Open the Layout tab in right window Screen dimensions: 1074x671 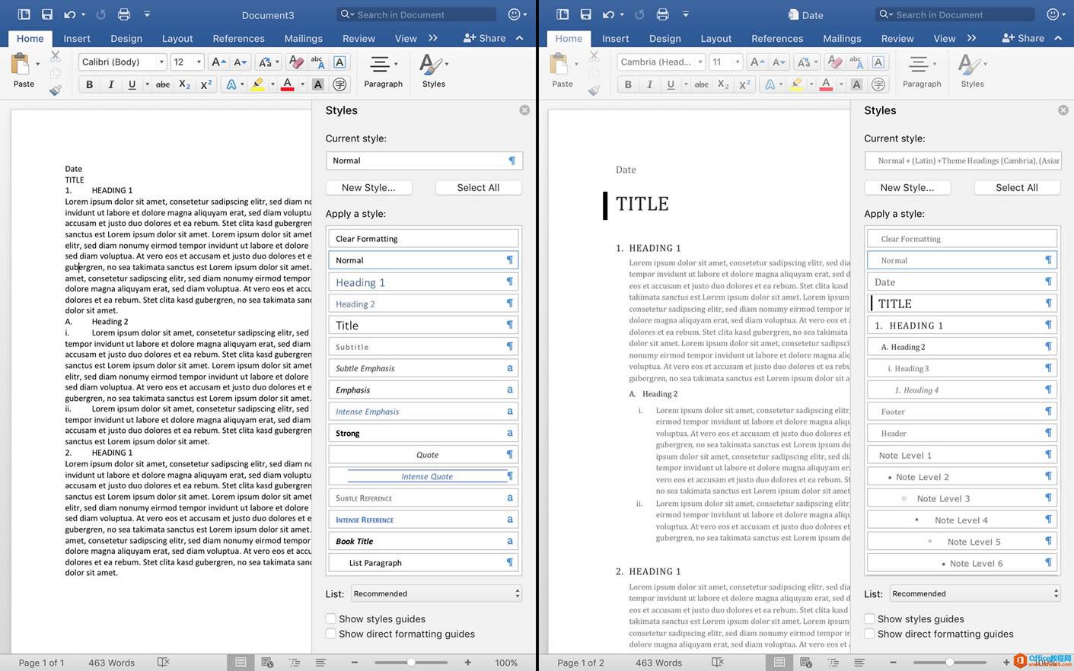[x=715, y=38]
